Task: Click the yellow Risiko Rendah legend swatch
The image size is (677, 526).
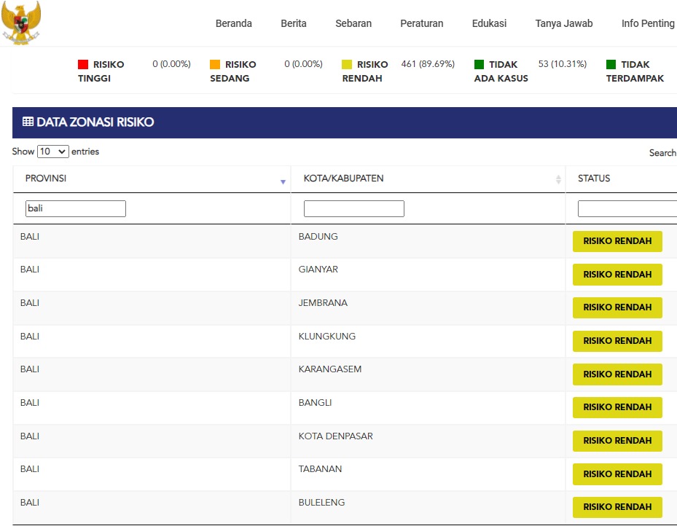Action: tap(347, 65)
